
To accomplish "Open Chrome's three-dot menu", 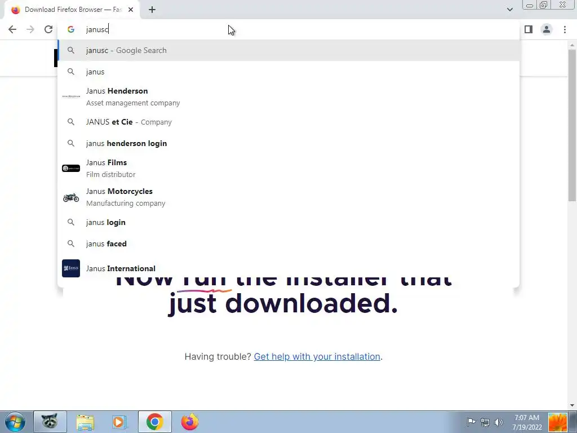I will pos(565,29).
